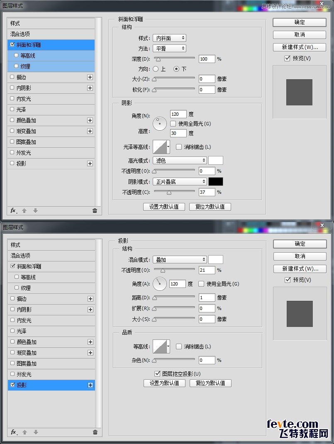Screen dimensions: 334x444
Task: Enable 等高线 checkbox in top dialog
Action: click(x=16, y=55)
